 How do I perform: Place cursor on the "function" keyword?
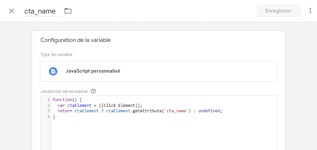point(62,100)
